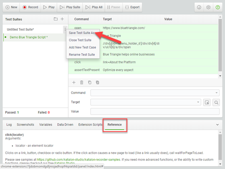225x169 pixels.
Task: Add a new test suite with plus icon
Action: 62,19
